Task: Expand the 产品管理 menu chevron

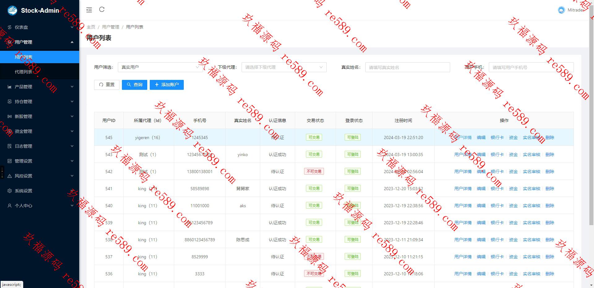Action: pos(72,87)
